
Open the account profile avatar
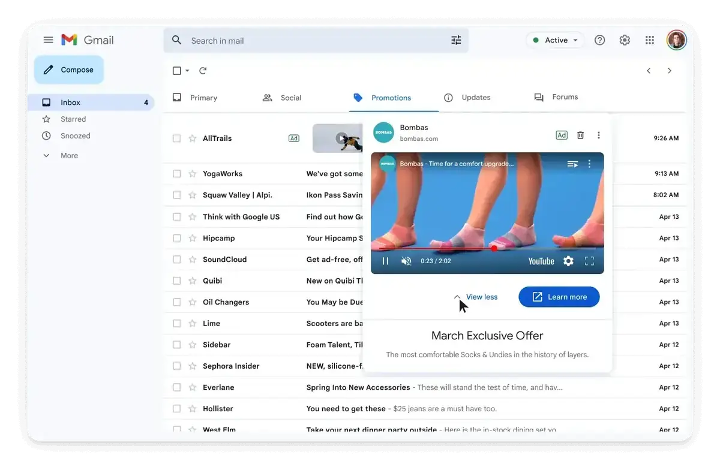676,40
